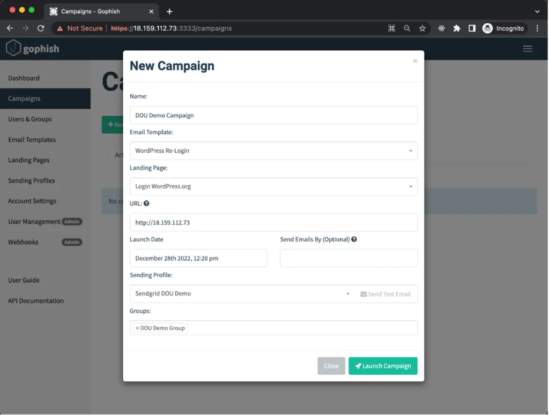Open the browser three-dot menu

[x=537, y=28]
